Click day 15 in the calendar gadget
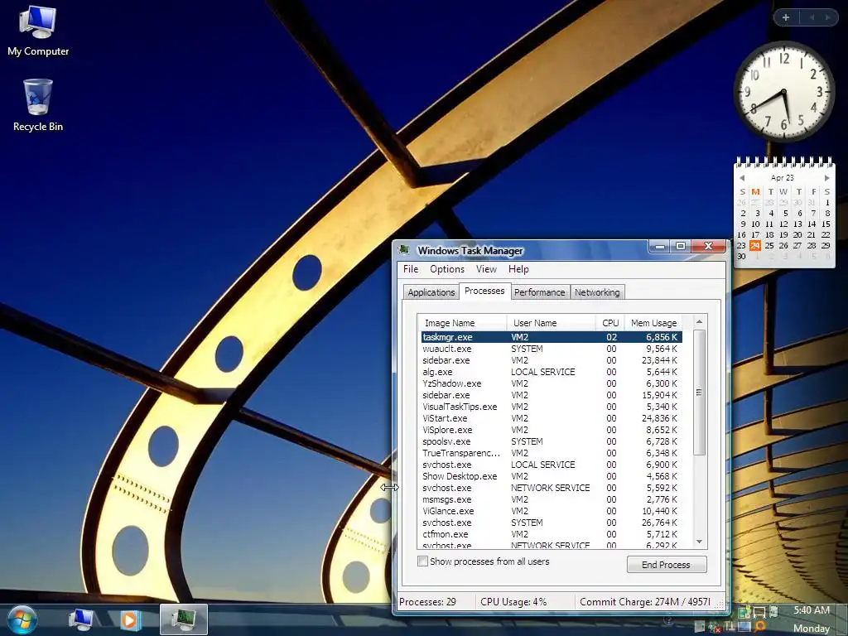Image resolution: width=848 pixels, height=636 pixels. [826, 224]
